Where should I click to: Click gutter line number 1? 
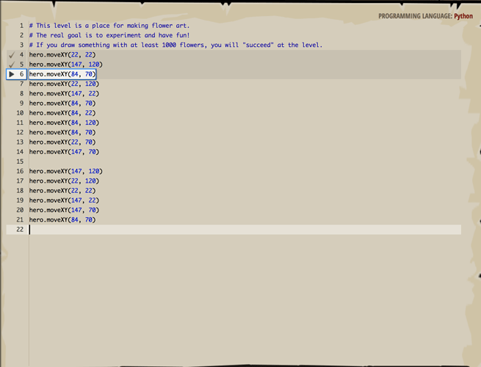point(21,26)
